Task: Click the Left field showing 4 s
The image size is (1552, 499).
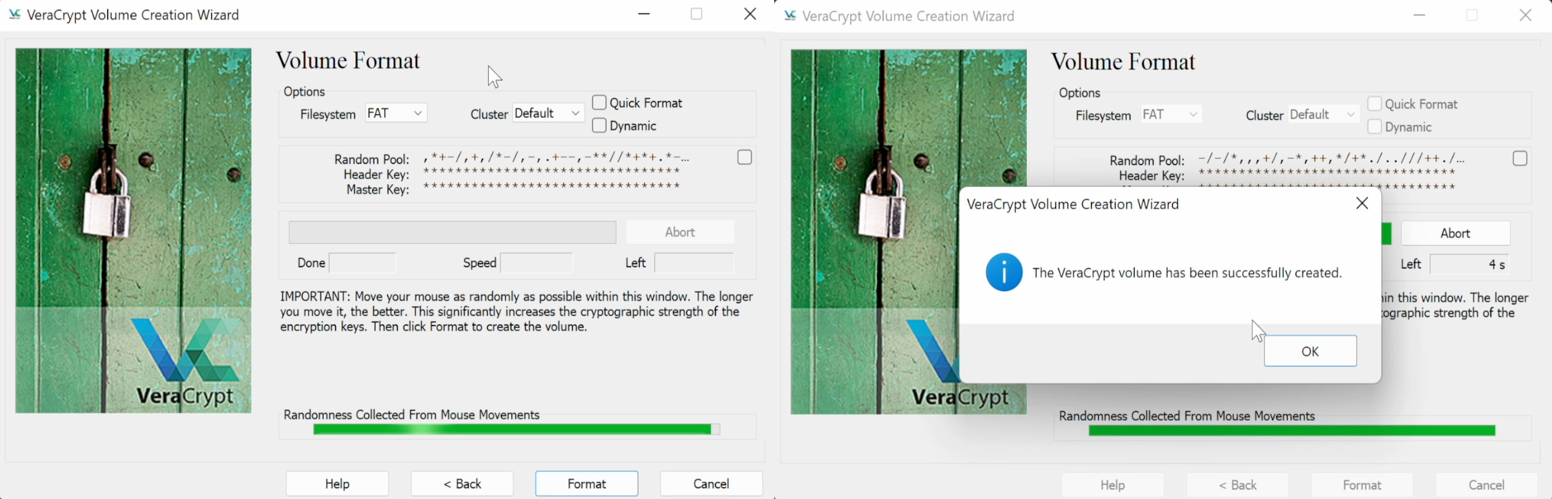Action: (x=1469, y=264)
